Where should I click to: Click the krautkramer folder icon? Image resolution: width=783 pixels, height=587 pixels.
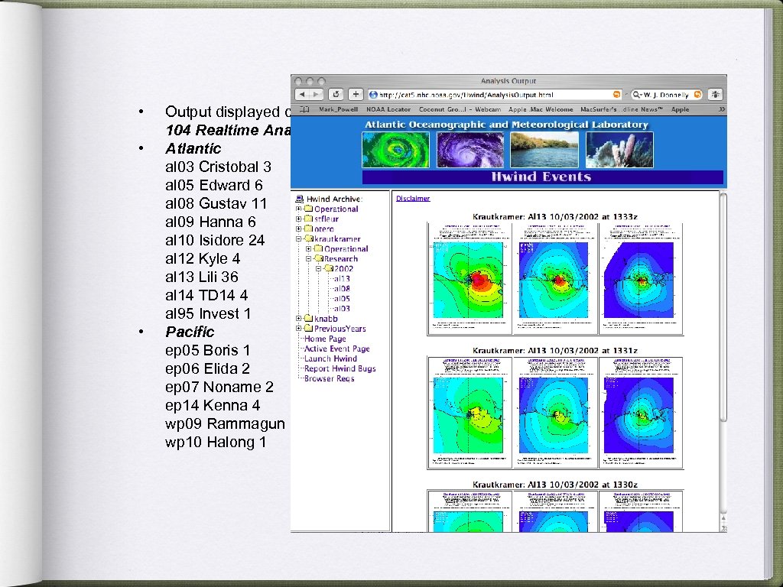tap(310, 239)
